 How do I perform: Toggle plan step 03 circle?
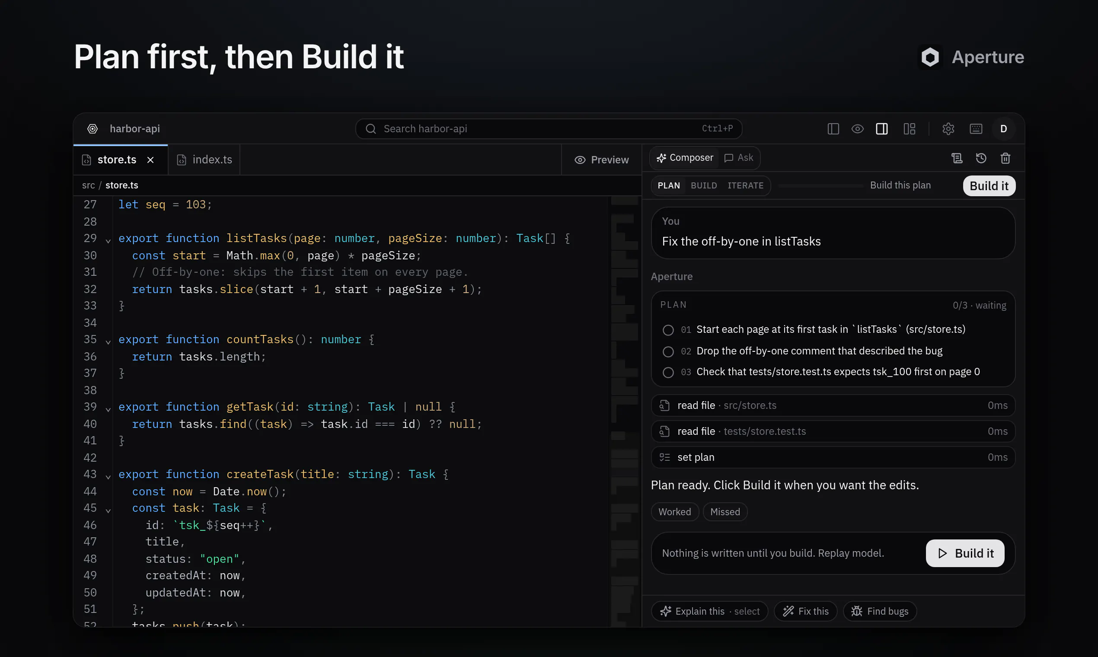(668, 372)
